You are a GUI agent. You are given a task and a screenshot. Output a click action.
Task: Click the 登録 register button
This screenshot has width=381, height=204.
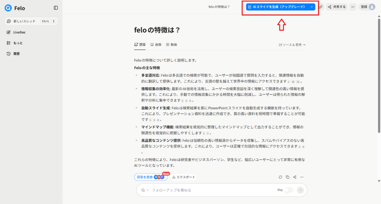click(x=364, y=7)
